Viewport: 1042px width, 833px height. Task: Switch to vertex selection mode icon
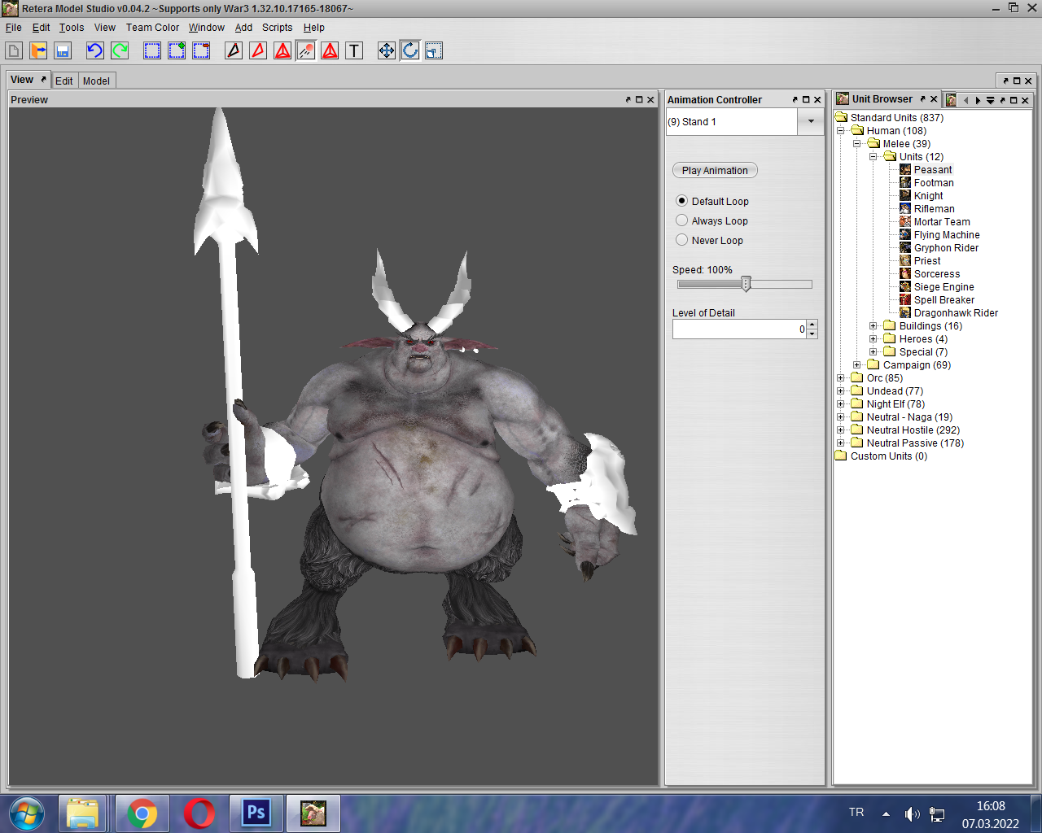pyautogui.click(x=234, y=50)
